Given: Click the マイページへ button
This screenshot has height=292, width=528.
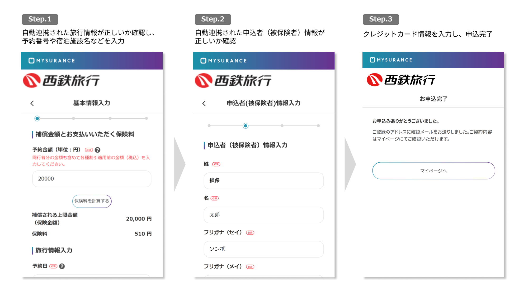Looking at the screenshot, I should [433, 171].
